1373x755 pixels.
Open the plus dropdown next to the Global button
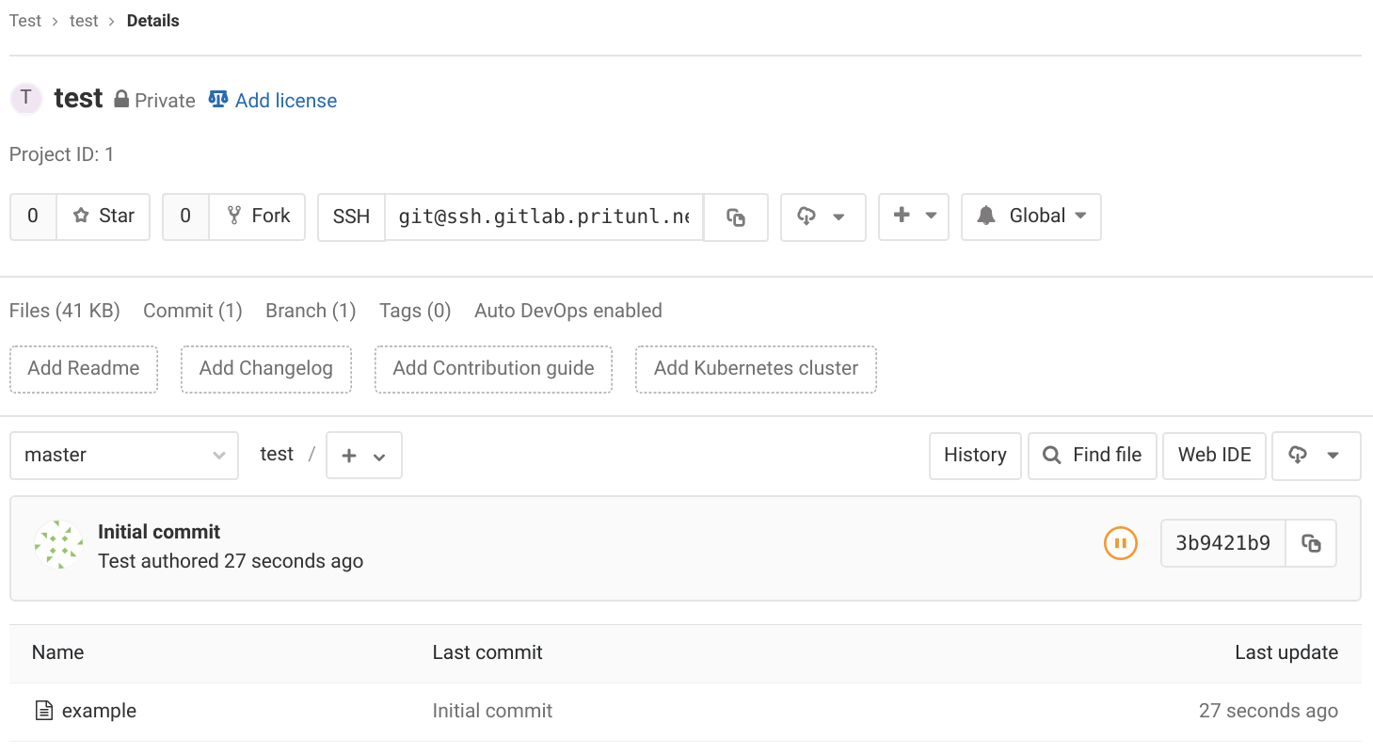(914, 217)
